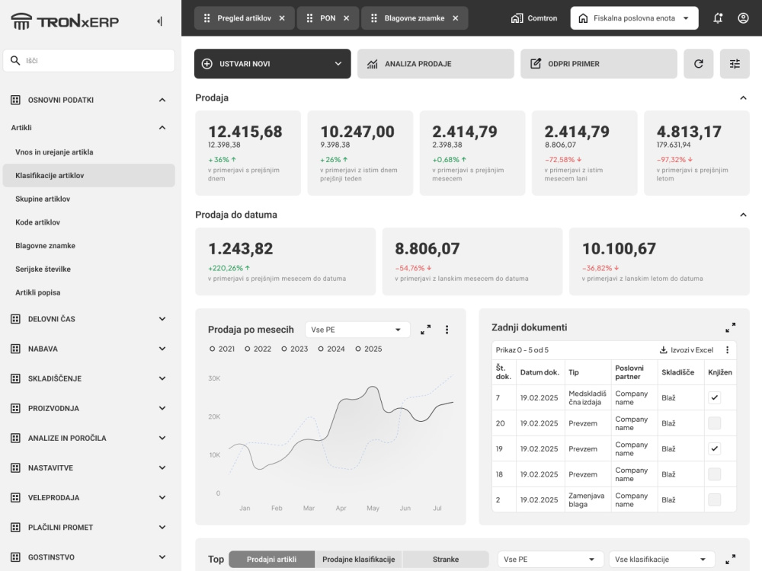Click the search magnifier icon
The image size is (762, 571).
click(x=15, y=60)
